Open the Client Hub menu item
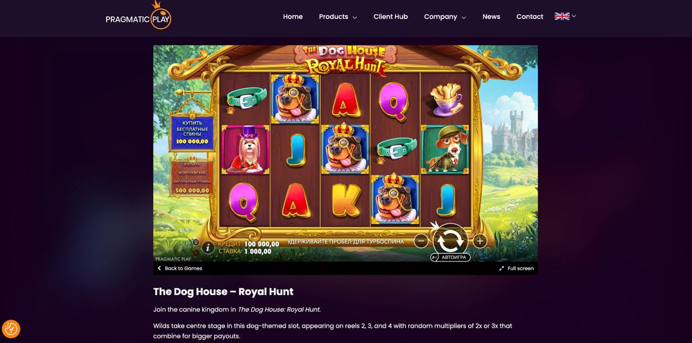The height and width of the screenshot is (343, 692). point(390,17)
